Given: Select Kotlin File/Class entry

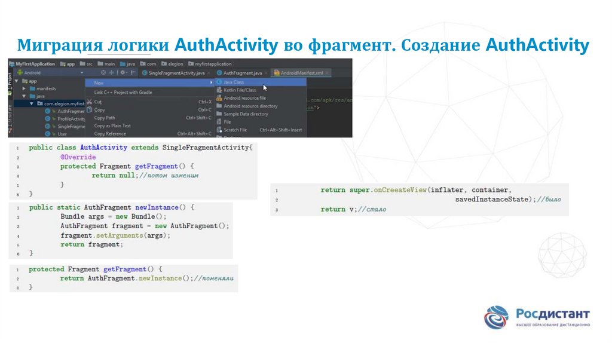Looking at the screenshot, I should 261,90.
